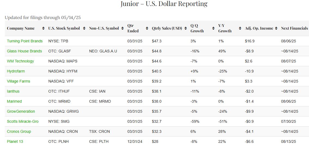
Task: Sort by Y/Y Growth arrows
Action: [x=240, y=28]
